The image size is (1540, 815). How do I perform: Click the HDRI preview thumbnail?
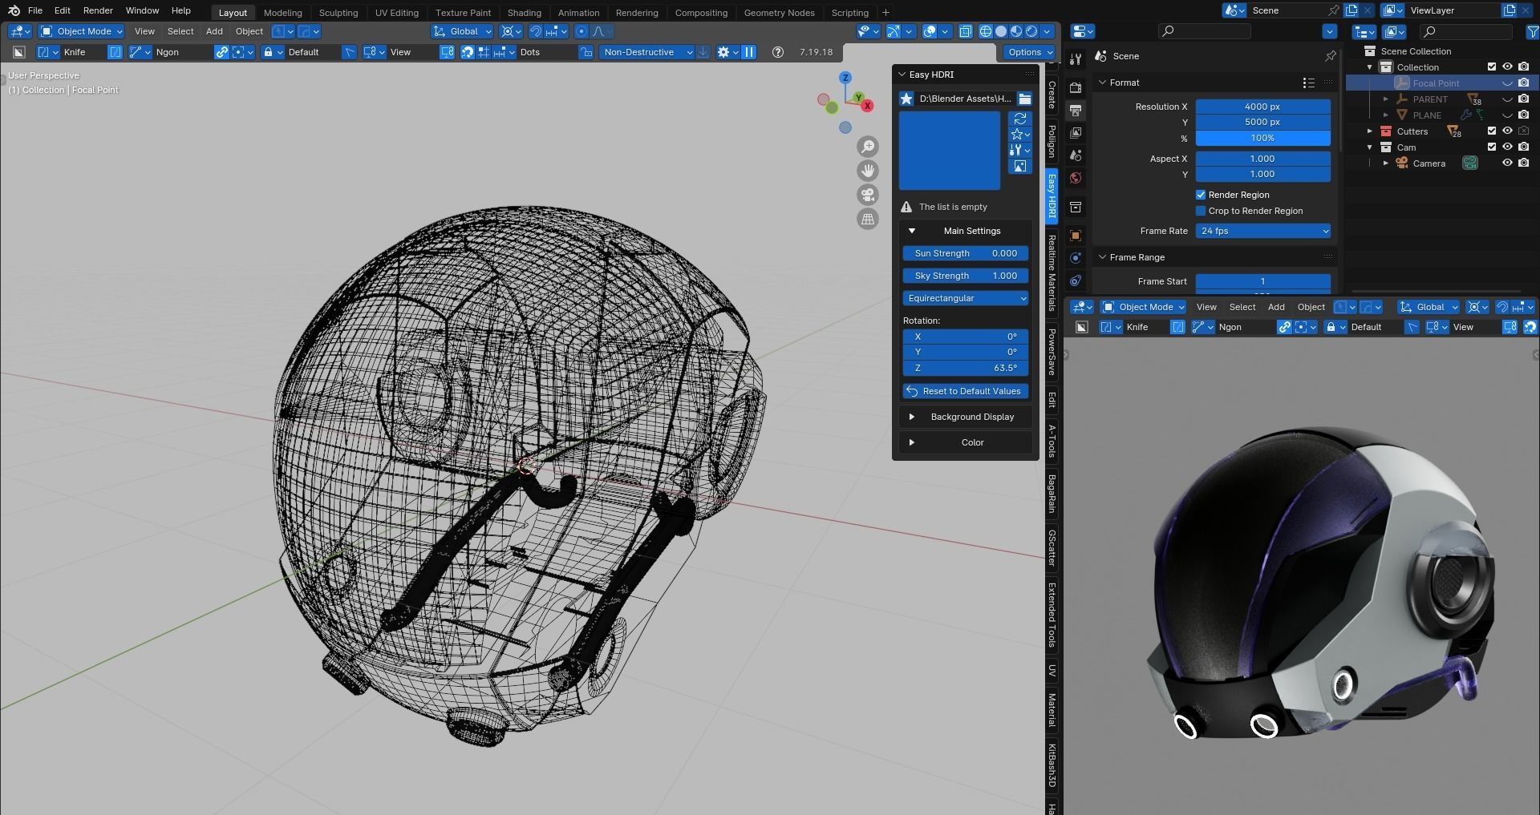click(949, 151)
